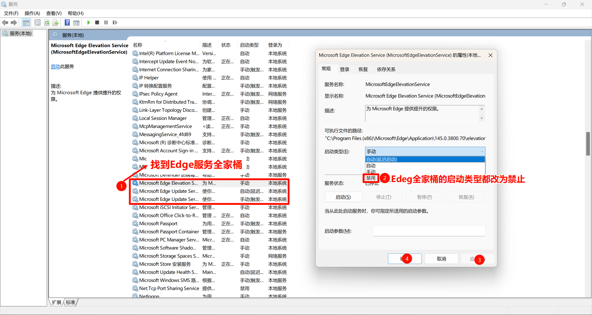Switch to the 标准 view tab
The width and height of the screenshot is (592, 315).
pyautogui.click(x=70, y=302)
